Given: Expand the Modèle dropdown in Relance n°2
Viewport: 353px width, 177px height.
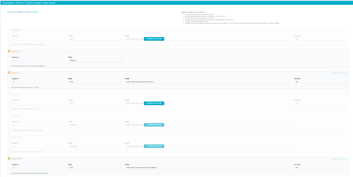Looking at the screenshot, I should (x=208, y=82).
